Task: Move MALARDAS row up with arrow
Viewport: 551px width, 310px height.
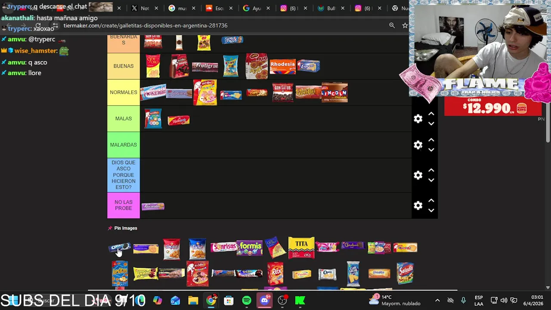Action: (x=431, y=140)
